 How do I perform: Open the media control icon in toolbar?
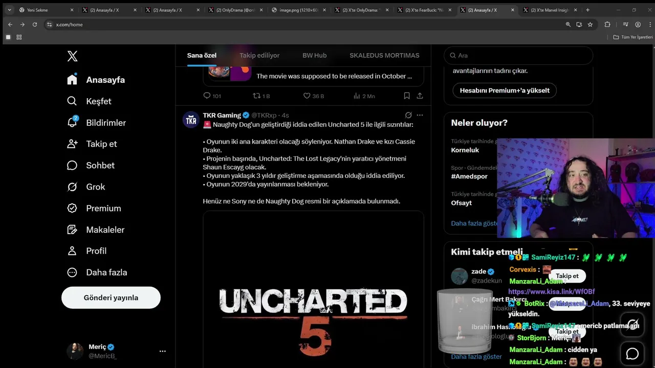[x=625, y=25]
